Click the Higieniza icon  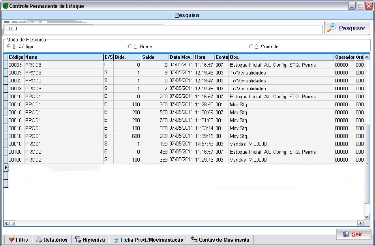click(78, 240)
